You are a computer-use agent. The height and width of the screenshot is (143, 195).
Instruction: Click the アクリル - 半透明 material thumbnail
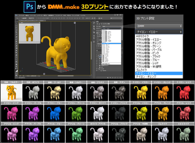tap(141, 134)
